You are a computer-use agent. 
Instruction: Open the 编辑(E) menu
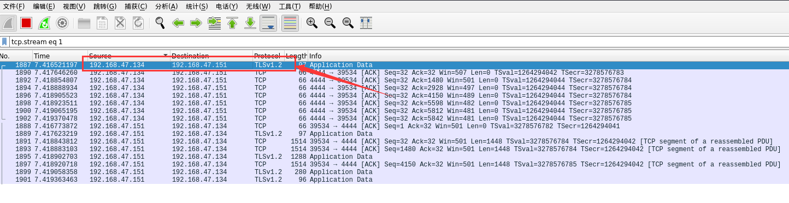pos(44,7)
